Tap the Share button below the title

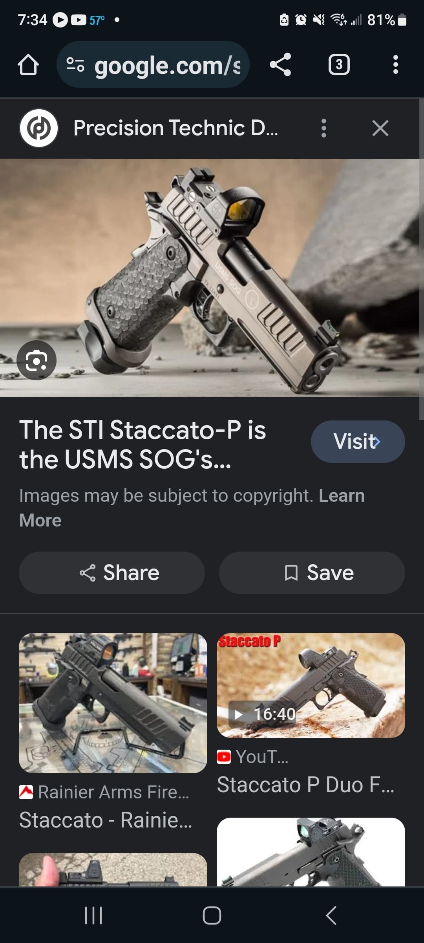pyautogui.click(x=112, y=572)
